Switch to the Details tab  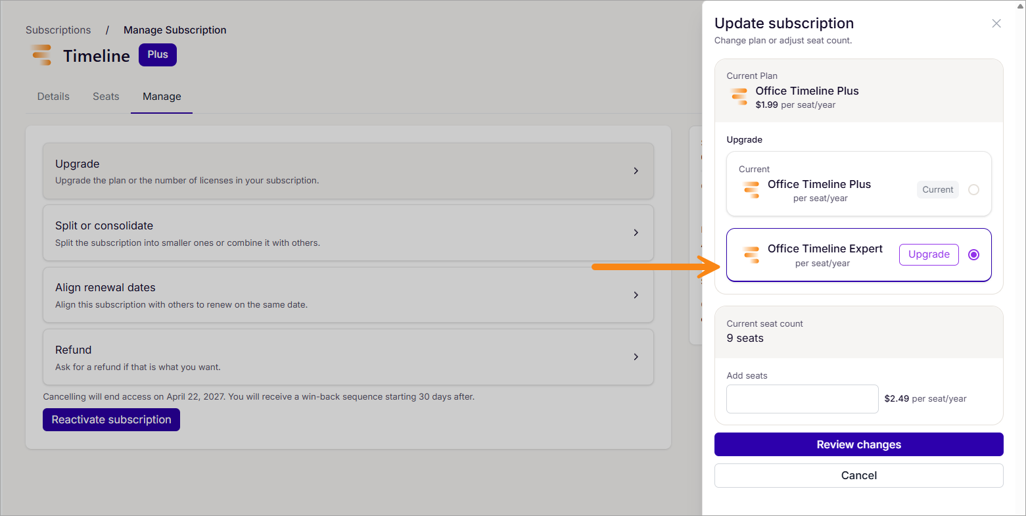coord(53,97)
